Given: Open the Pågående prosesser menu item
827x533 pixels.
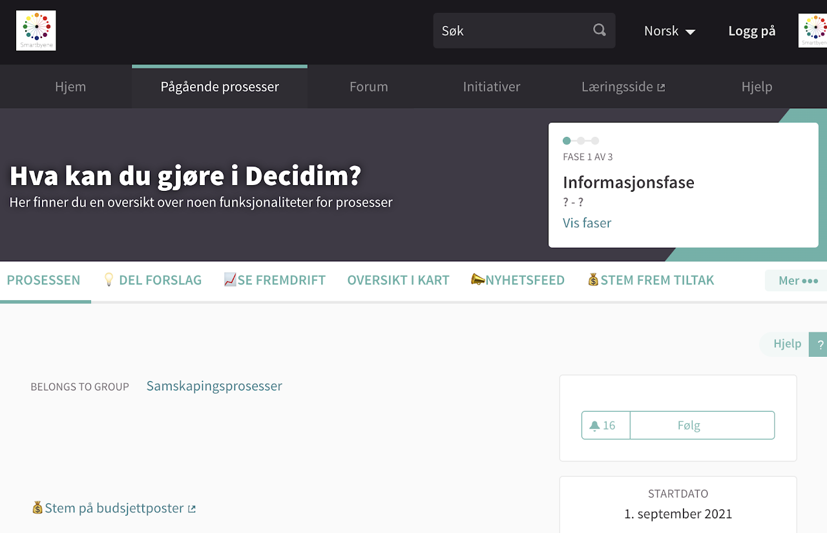Looking at the screenshot, I should 220,86.
